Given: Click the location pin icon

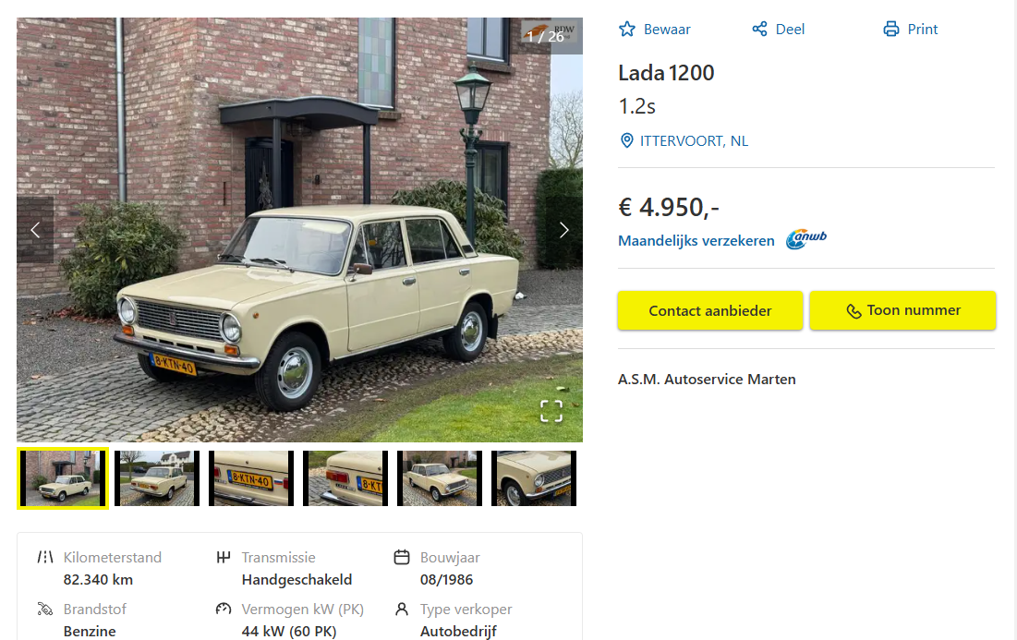Looking at the screenshot, I should (627, 141).
